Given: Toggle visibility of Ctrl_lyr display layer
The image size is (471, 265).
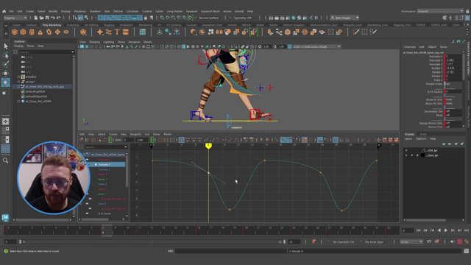Looking at the screenshot, I should pyautogui.click(x=406, y=150).
